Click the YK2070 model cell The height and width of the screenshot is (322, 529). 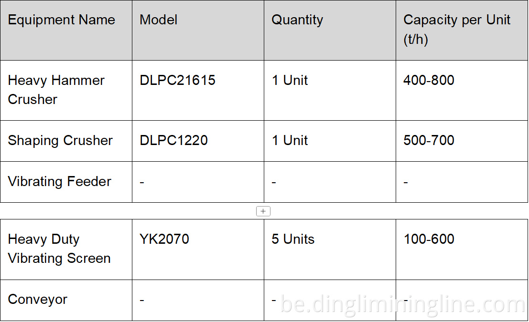[x=198, y=249]
